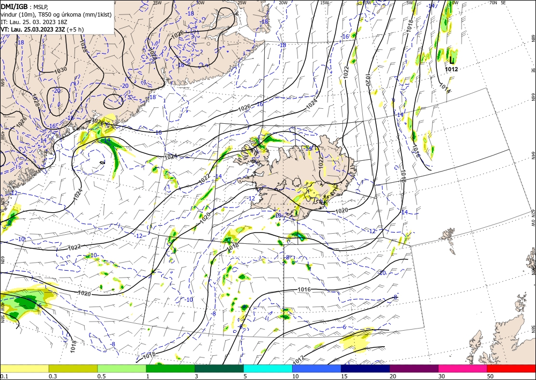Select the dark green 3–5 legend swatch

(219, 368)
